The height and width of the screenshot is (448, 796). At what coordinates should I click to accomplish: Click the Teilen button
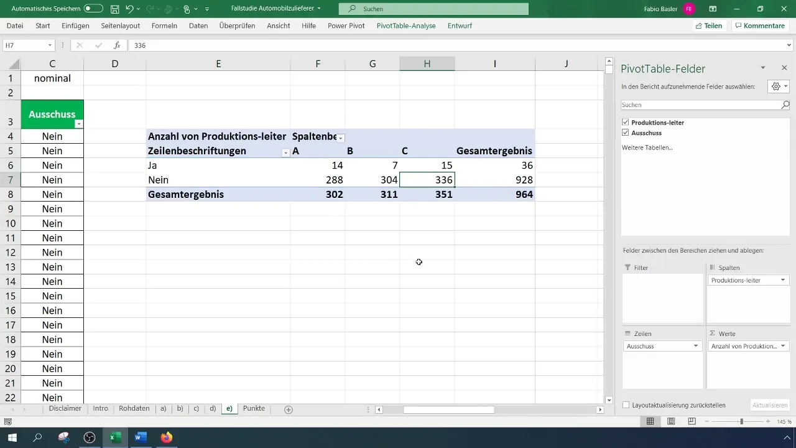click(708, 26)
